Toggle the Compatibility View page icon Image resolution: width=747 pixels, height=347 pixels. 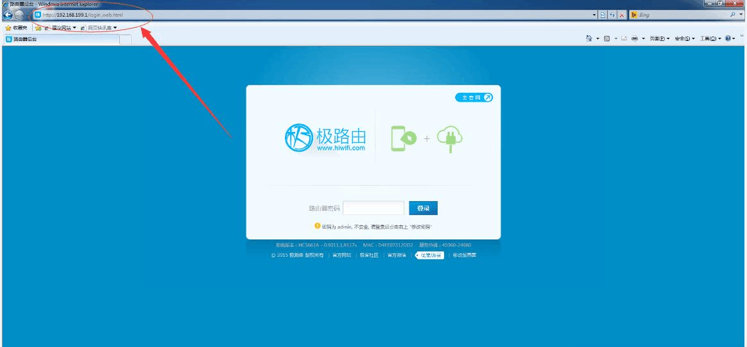click(x=603, y=15)
